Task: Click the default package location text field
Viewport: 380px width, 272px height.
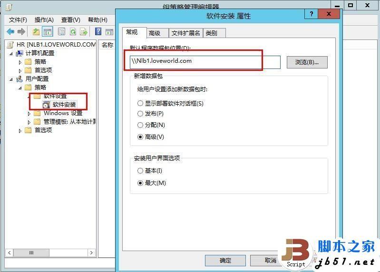Action: click(205, 62)
